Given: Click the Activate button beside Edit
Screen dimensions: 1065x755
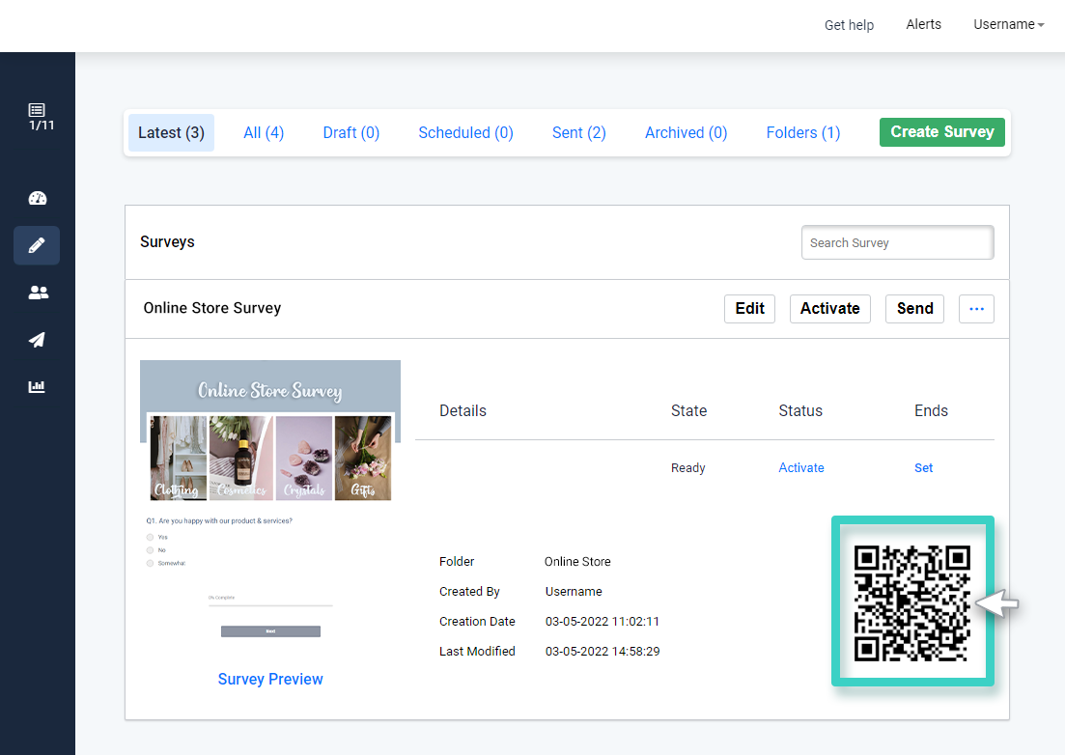Looking at the screenshot, I should [x=830, y=309].
